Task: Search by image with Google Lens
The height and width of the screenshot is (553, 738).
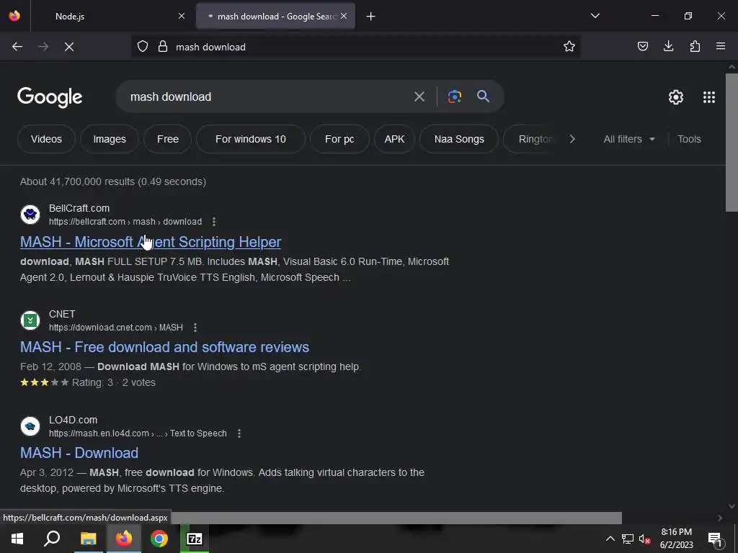Action: 454,97
